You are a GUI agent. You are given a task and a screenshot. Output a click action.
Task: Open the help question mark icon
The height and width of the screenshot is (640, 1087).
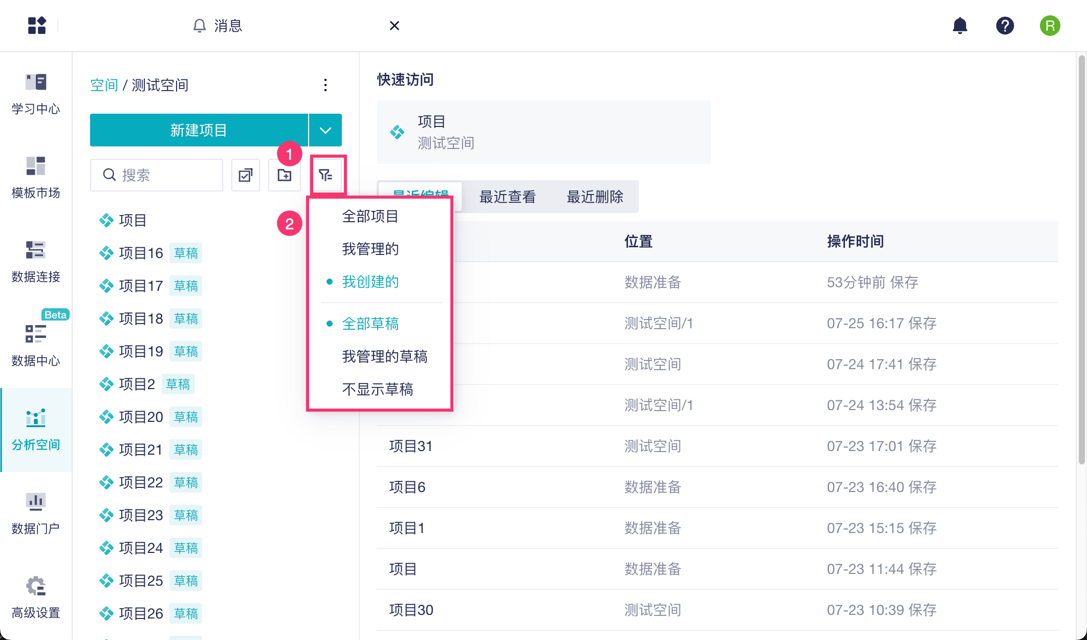[1005, 26]
